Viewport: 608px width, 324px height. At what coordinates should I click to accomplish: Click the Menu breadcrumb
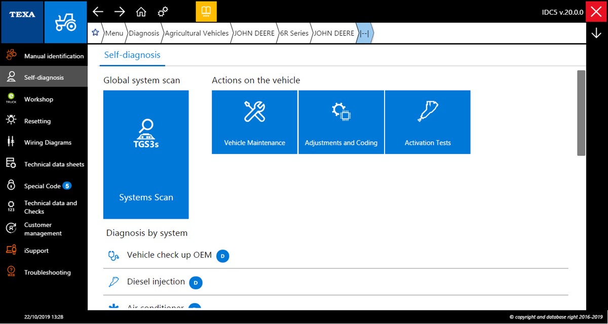114,33
